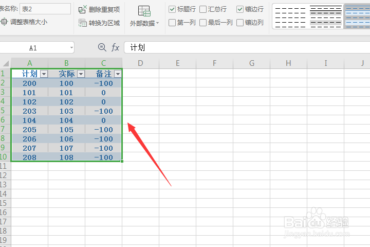This screenshot has width=370, height=247.
Task: Select column B header
Action: click(x=66, y=63)
